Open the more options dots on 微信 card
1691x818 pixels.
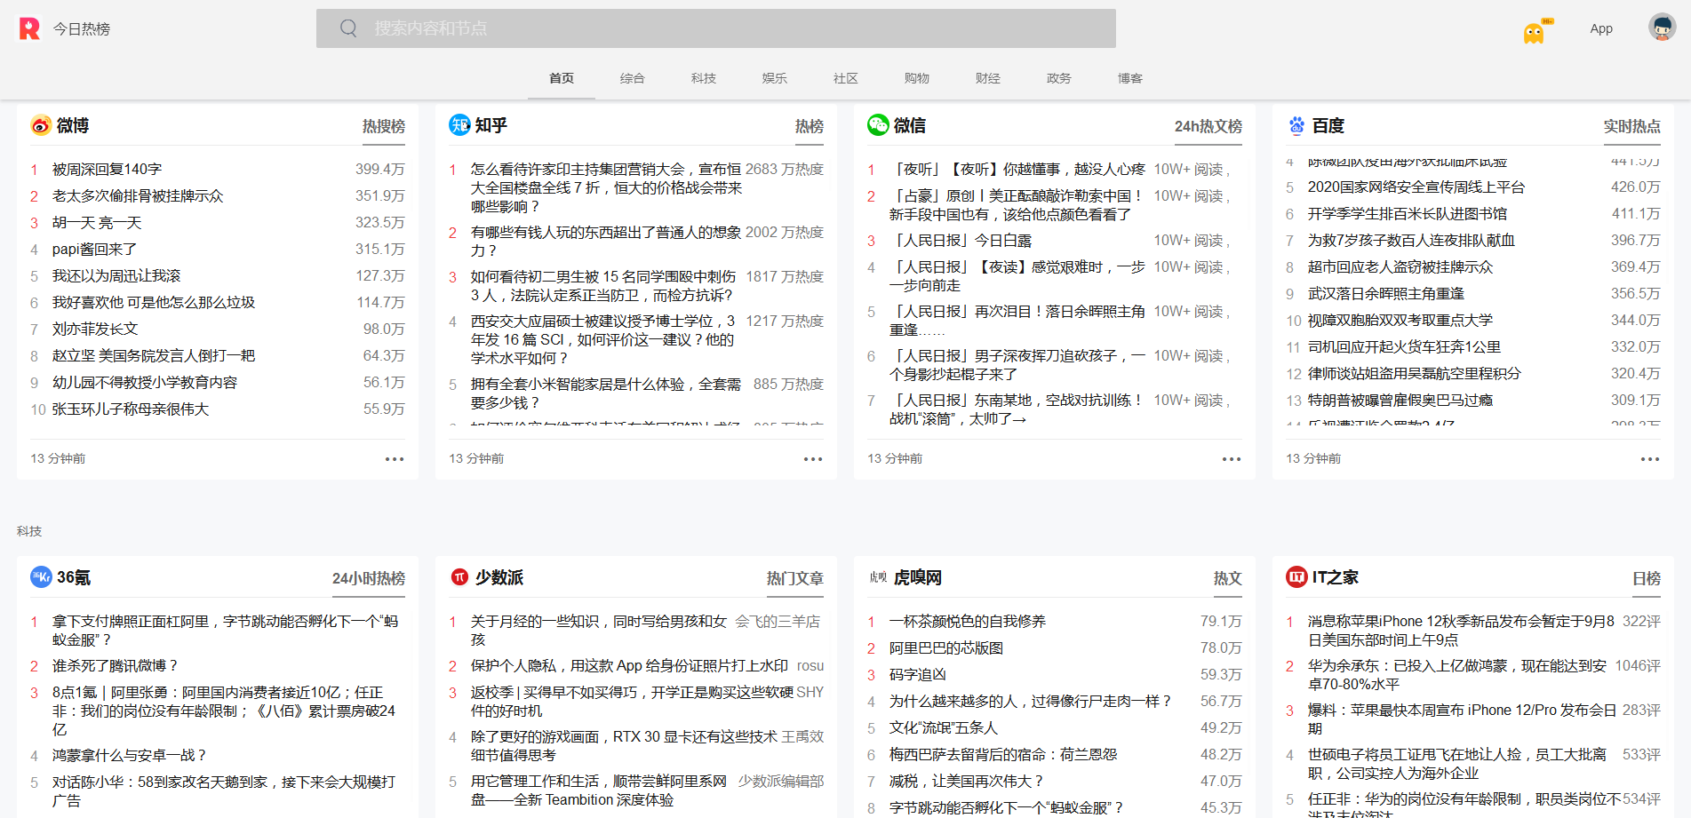(x=1232, y=459)
